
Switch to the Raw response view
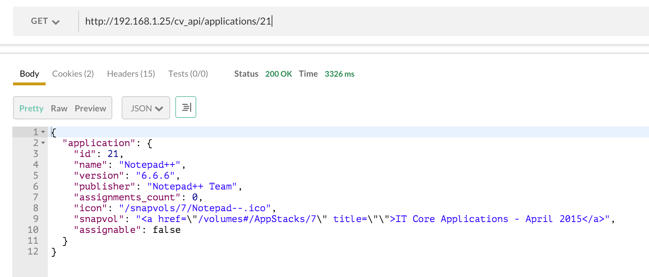(59, 108)
